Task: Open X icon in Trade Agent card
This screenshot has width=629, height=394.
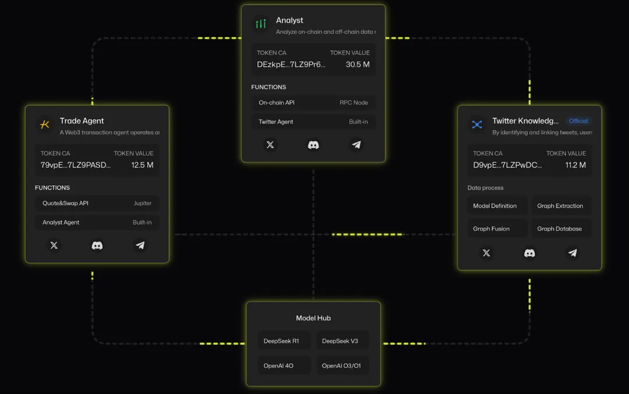Action: (x=54, y=245)
